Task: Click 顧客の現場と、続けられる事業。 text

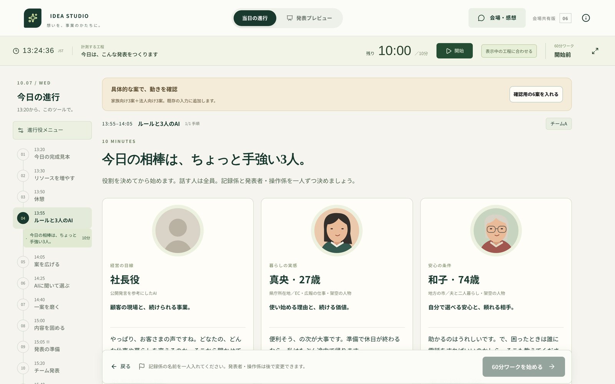Action: click(151, 307)
